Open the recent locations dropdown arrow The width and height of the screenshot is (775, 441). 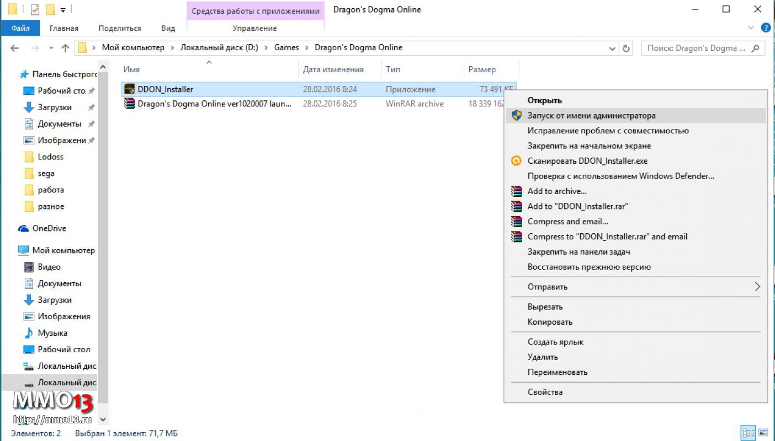51,48
